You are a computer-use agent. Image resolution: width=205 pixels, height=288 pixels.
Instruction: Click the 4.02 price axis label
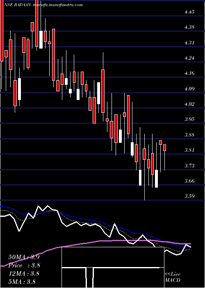[189, 104]
